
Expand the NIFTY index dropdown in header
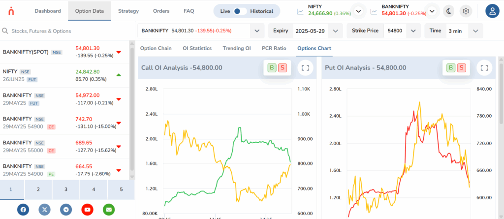coord(359,11)
